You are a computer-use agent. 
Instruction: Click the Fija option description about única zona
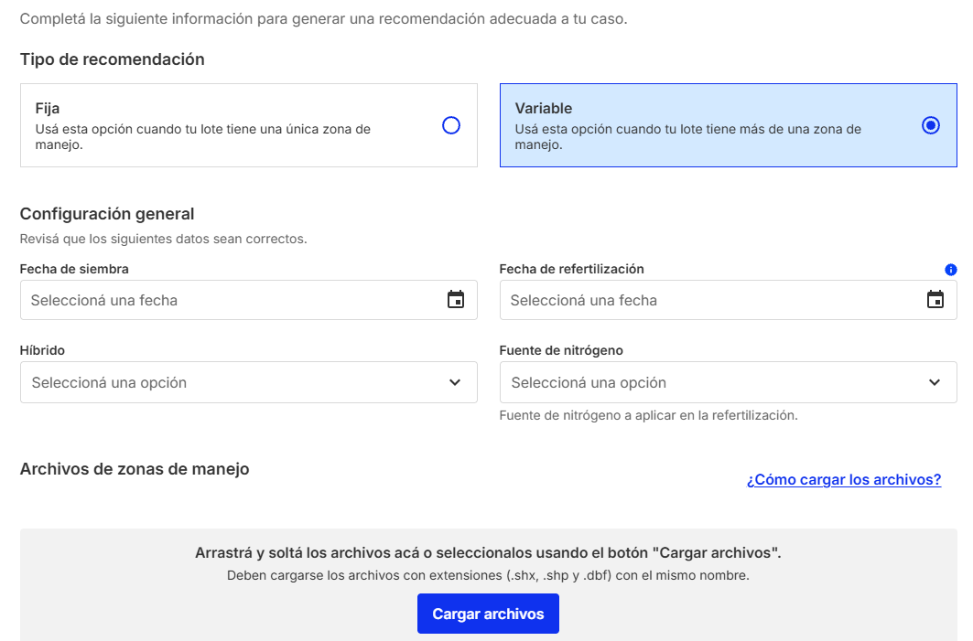coord(203,137)
